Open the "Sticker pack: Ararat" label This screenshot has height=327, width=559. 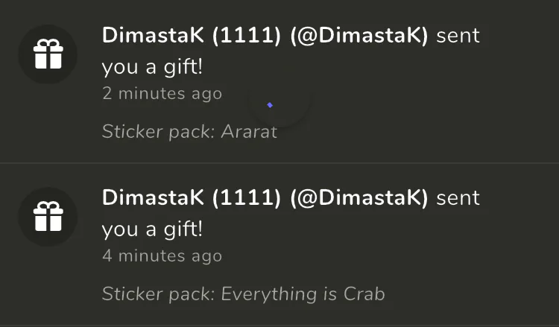189,132
